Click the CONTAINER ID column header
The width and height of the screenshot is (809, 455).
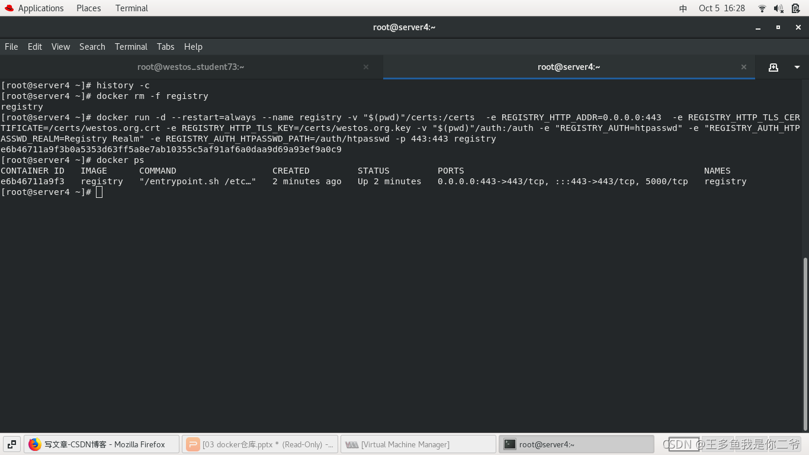pyautogui.click(x=33, y=171)
